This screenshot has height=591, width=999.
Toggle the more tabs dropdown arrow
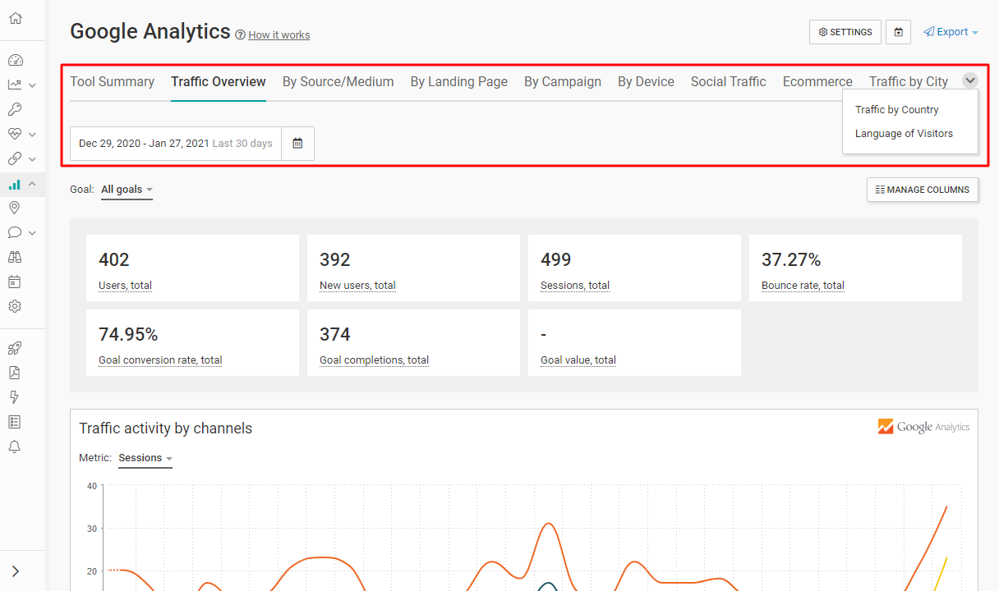970,80
